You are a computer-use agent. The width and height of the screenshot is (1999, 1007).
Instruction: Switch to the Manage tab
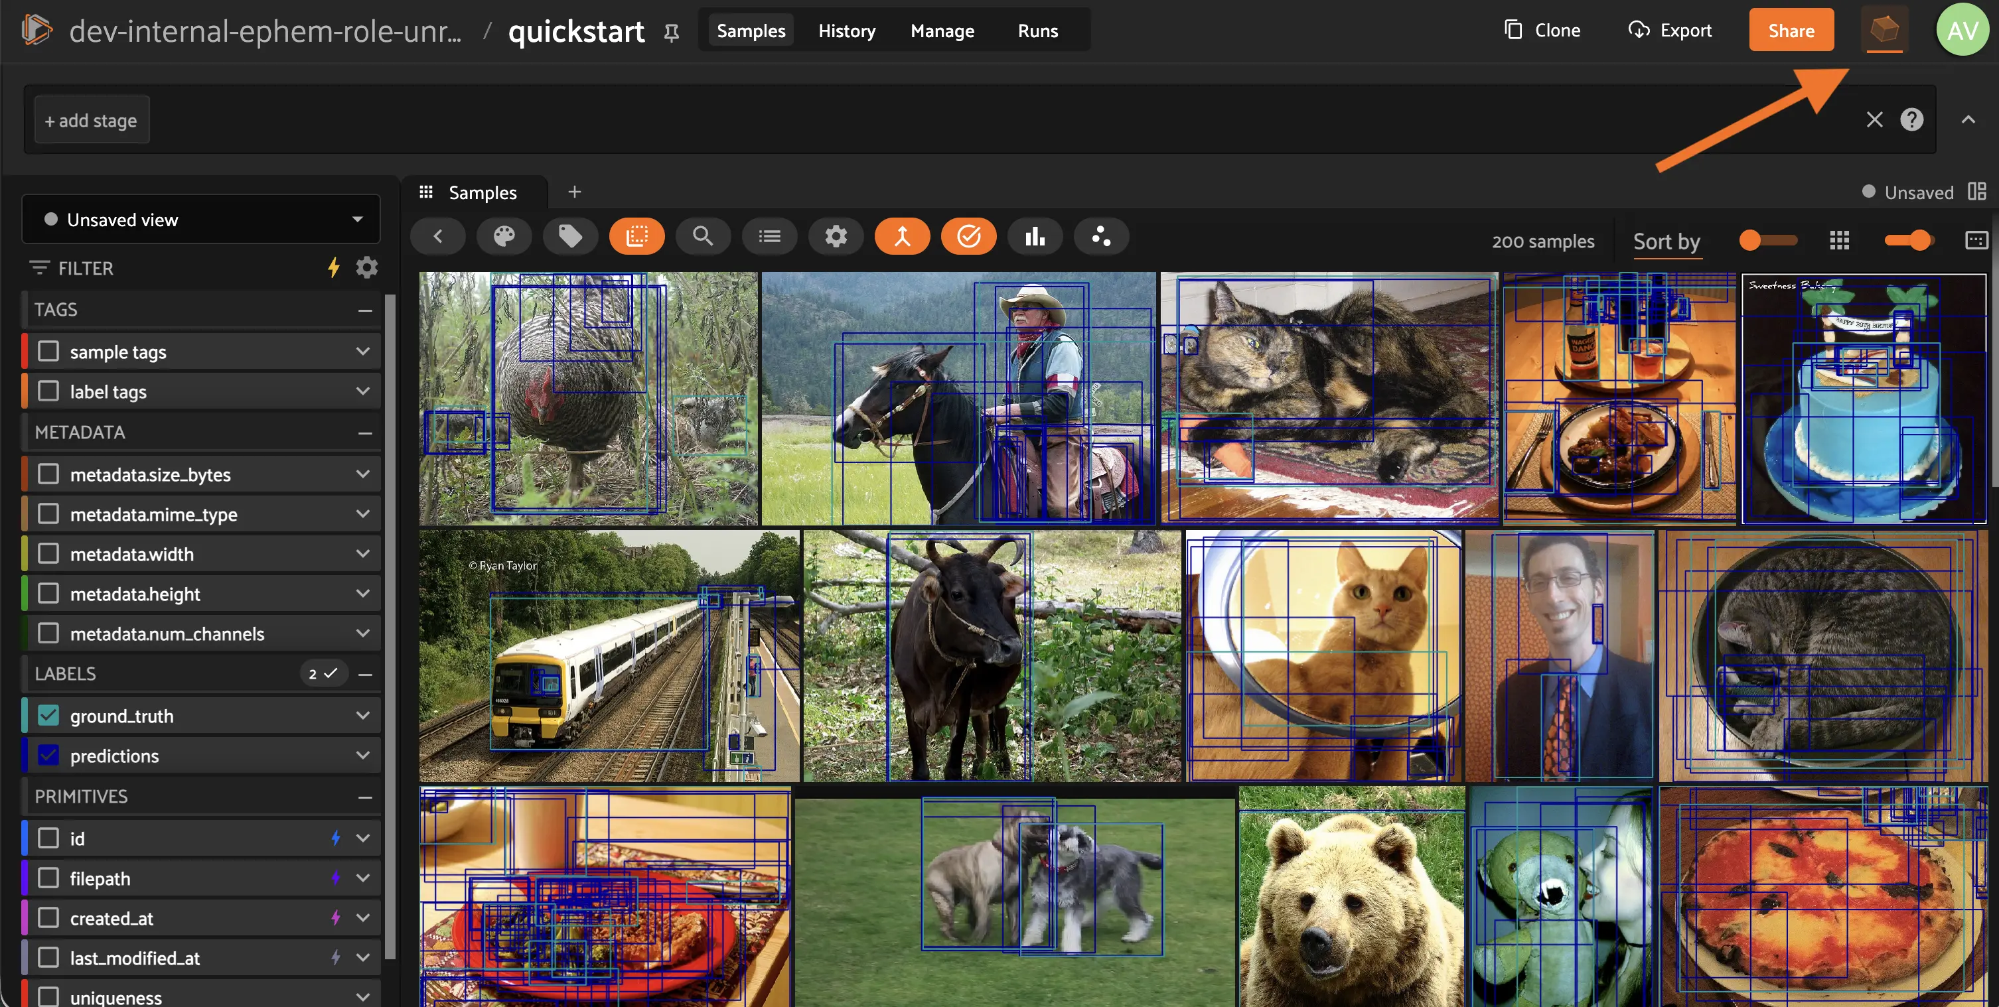coord(942,31)
